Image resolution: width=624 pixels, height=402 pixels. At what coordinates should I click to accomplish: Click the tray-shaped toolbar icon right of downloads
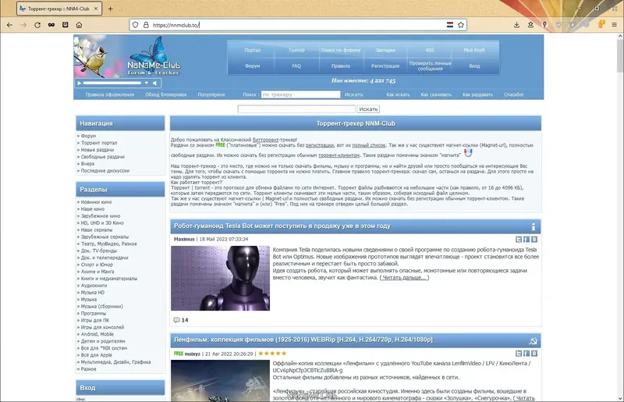[530, 25]
